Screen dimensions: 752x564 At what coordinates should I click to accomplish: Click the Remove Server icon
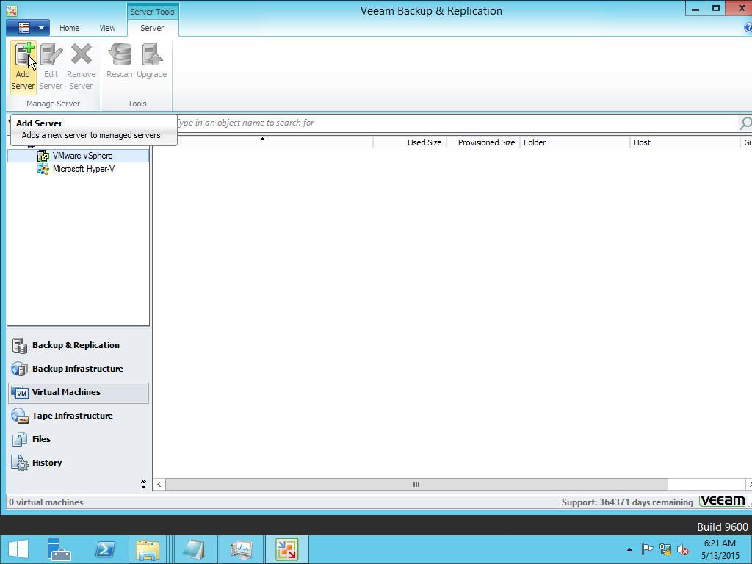click(81, 67)
